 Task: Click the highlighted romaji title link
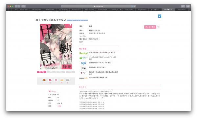[x=77, y=20]
